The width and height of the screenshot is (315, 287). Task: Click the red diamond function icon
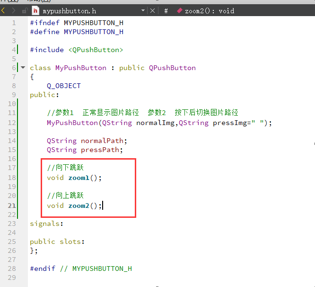pyautogui.click(x=180, y=10)
